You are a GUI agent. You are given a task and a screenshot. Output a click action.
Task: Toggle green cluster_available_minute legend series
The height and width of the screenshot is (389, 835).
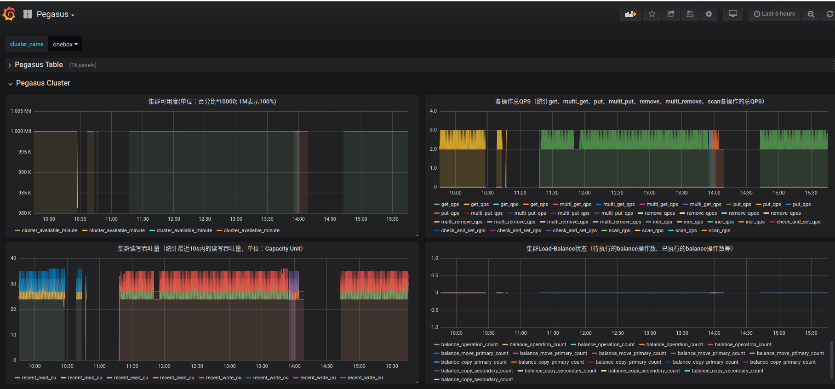click(x=49, y=231)
